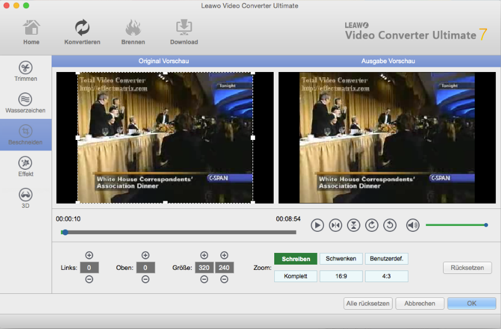The image size is (501, 329).
Task: Select the 16:9 zoom ratio
Action: click(342, 276)
